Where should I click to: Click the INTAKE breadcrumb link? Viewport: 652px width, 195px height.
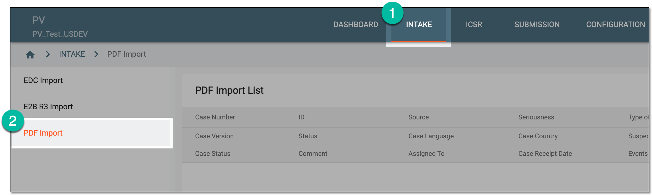[x=72, y=54]
